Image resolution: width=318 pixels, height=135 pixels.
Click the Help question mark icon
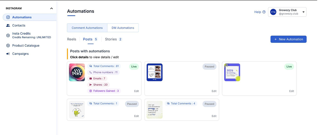pyautogui.click(x=264, y=12)
